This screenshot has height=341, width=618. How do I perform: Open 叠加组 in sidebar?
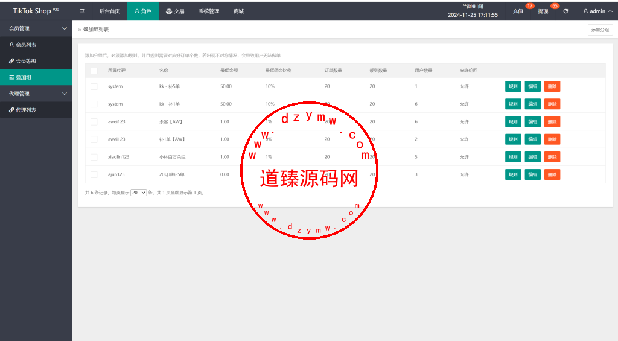tap(36, 77)
